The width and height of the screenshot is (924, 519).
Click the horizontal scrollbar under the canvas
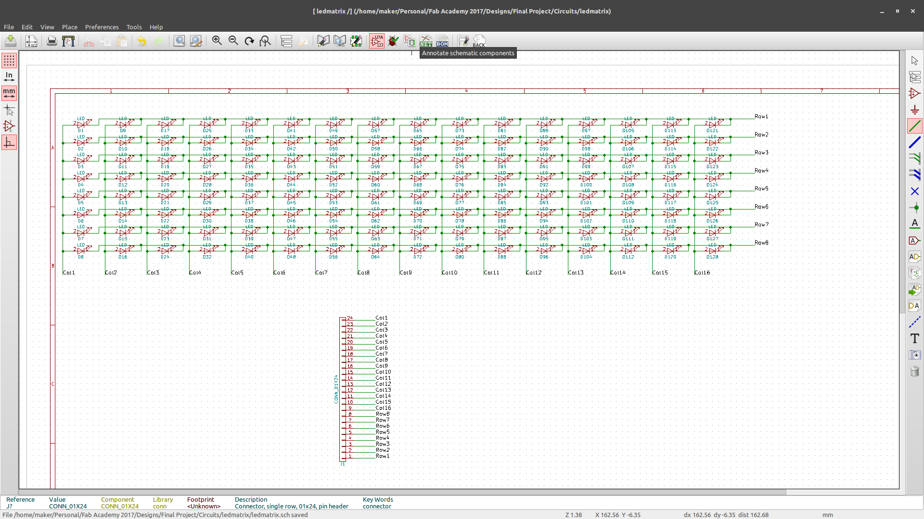click(402, 492)
